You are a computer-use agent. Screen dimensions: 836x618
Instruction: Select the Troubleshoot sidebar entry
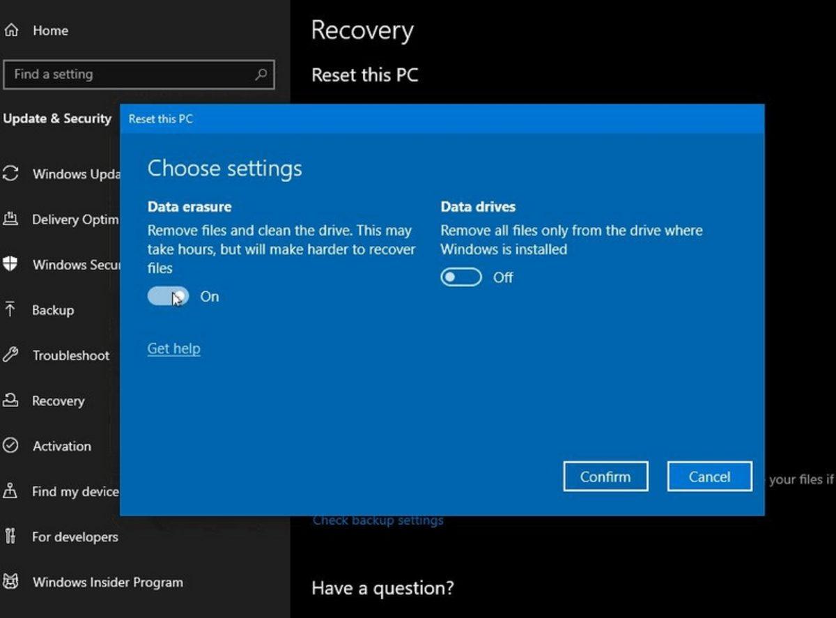click(x=70, y=355)
